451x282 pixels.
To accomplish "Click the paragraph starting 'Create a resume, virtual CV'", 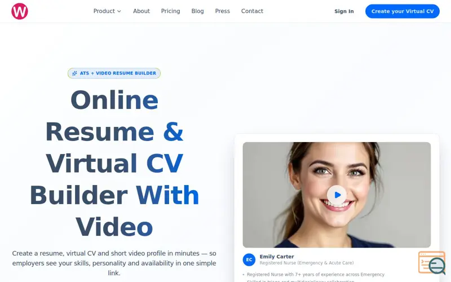I will click(x=114, y=263).
